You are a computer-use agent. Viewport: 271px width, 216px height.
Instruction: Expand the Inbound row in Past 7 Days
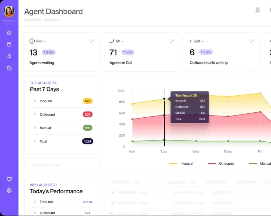[35, 101]
